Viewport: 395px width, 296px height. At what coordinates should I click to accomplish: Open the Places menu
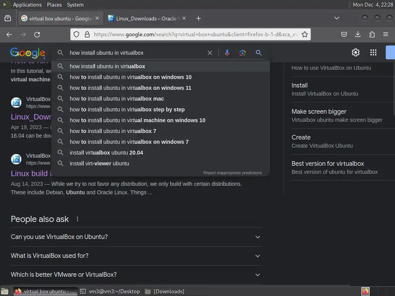click(54, 5)
